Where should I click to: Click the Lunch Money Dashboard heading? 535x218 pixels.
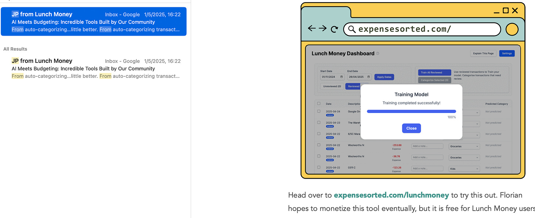343,54
